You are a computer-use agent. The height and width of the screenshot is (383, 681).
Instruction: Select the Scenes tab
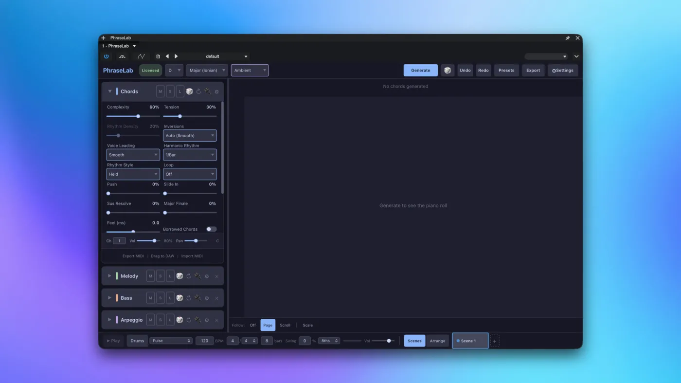coord(414,341)
